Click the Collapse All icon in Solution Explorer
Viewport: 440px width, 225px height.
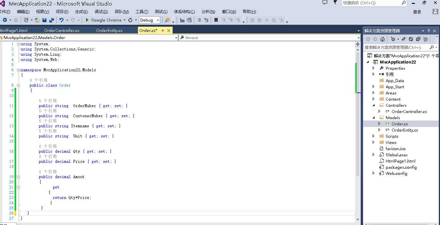click(x=418, y=39)
